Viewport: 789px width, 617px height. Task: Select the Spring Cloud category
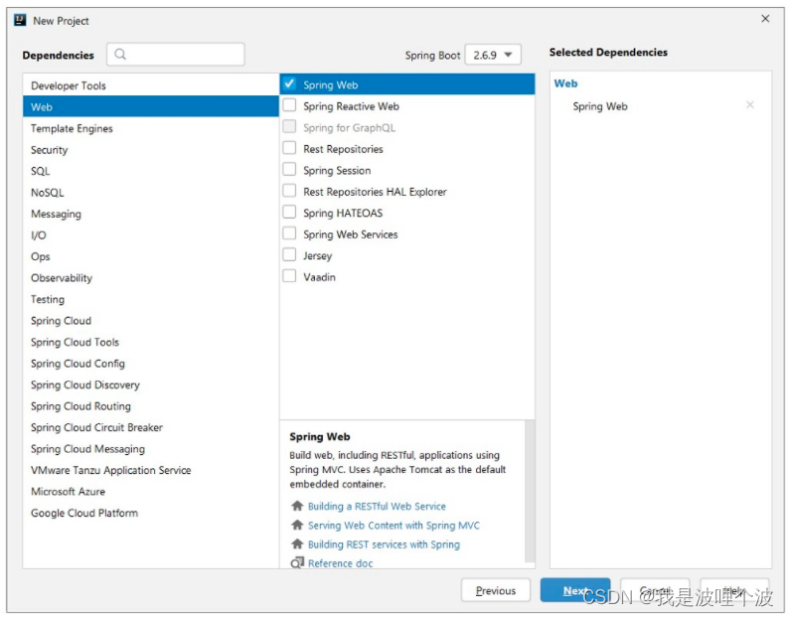click(x=150, y=321)
